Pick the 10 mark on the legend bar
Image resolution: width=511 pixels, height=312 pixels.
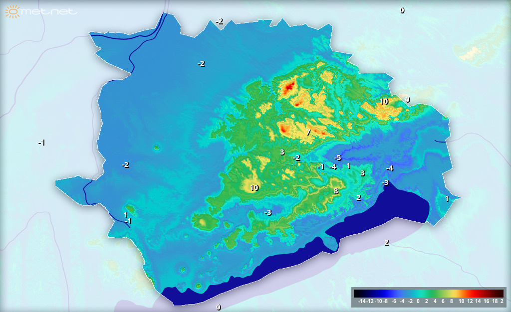[461, 302]
